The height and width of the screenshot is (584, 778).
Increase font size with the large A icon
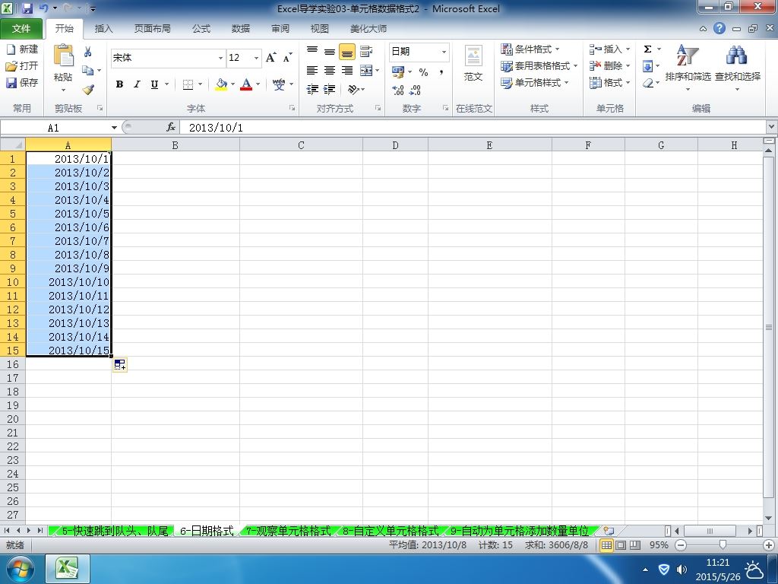click(271, 58)
